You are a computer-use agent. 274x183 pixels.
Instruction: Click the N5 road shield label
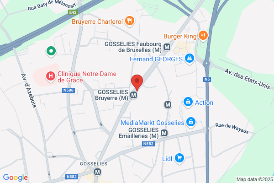[207, 79]
